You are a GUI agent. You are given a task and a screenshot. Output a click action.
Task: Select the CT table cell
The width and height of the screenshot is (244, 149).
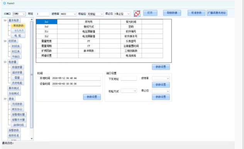tap(89, 46)
